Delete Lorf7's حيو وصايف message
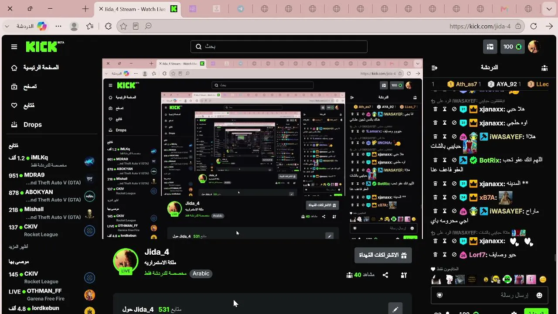Screen dimensions: 558x314 (435, 255)
